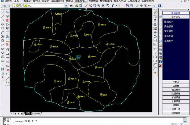Expand the DLJ layer dropdown list
This screenshot has height=125, width=190.
[x=66, y=6]
